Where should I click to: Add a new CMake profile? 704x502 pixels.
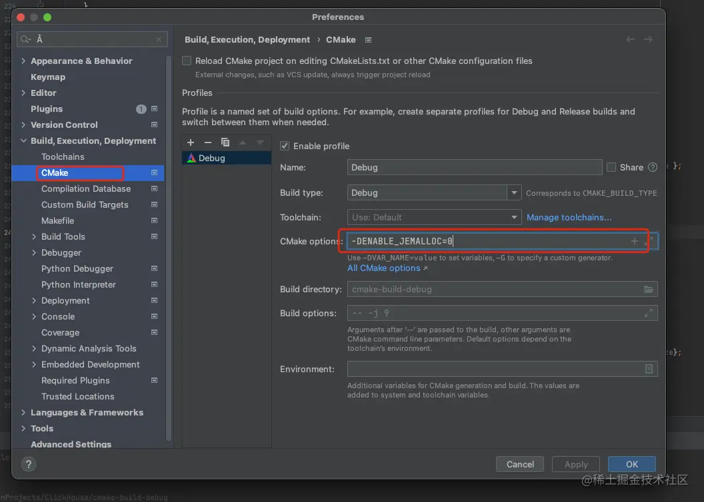(191, 142)
